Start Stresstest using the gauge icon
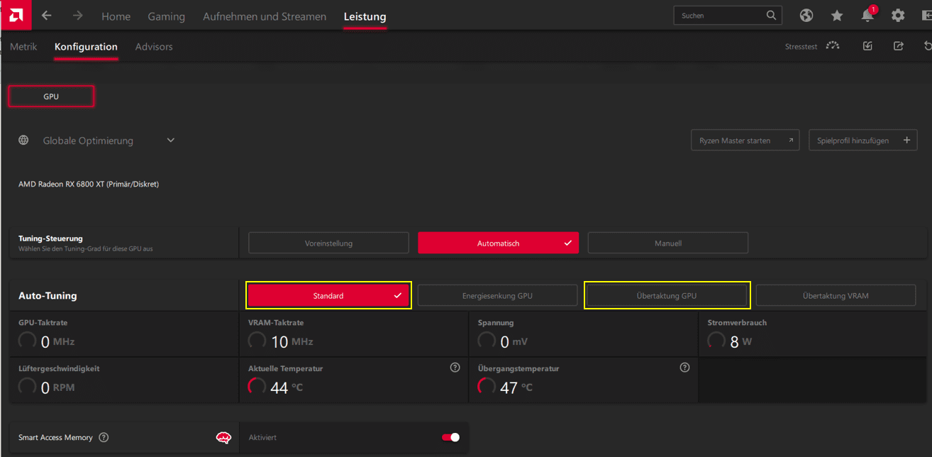This screenshot has width=932, height=457. [833, 46]
